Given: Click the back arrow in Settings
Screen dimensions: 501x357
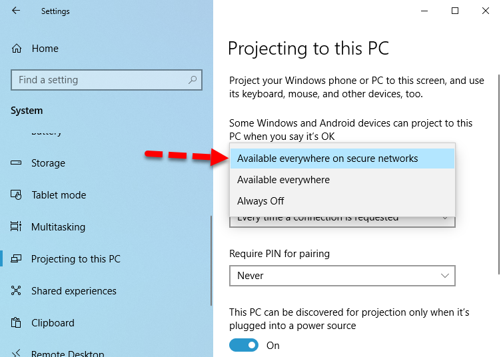Looking at the screenshot, I should click(16, 11).
